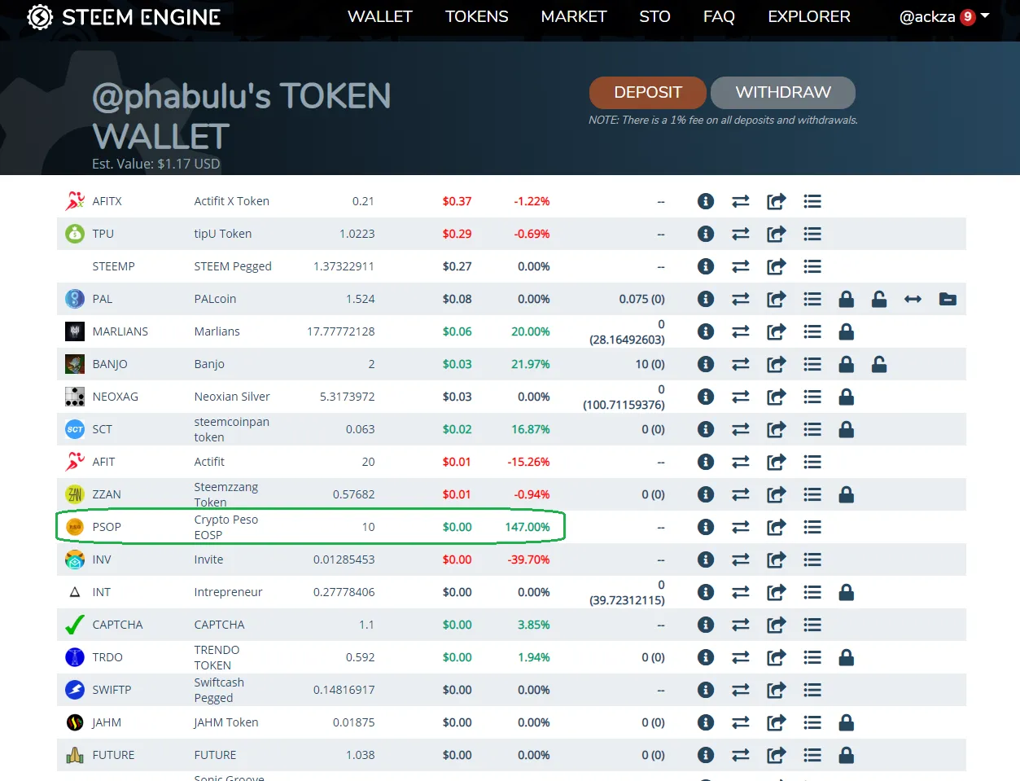
Task: Click the PAL token logo
Action: pos(75,299)
